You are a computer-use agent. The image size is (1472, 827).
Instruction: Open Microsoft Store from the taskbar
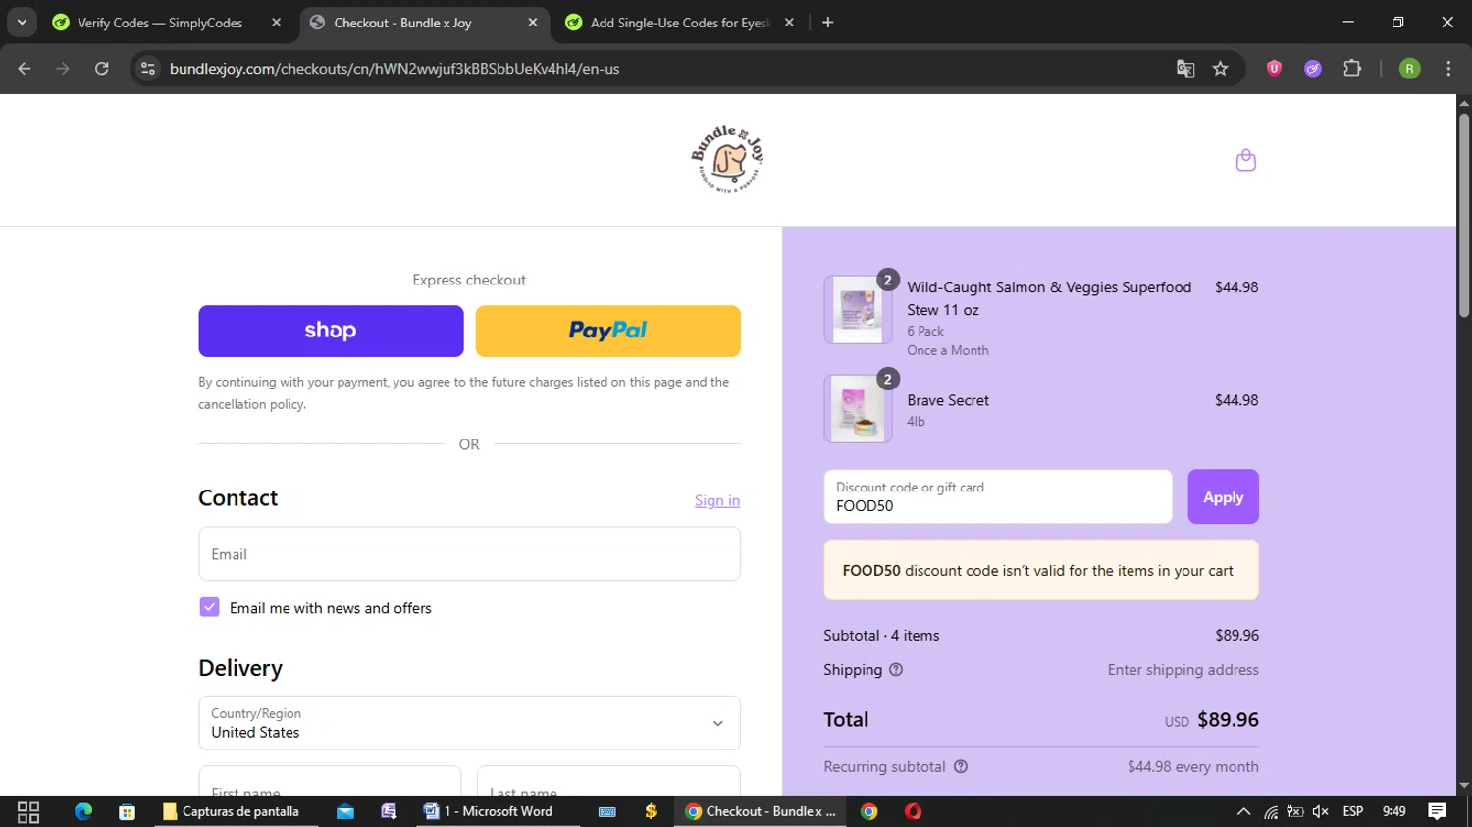click(127, 811)
